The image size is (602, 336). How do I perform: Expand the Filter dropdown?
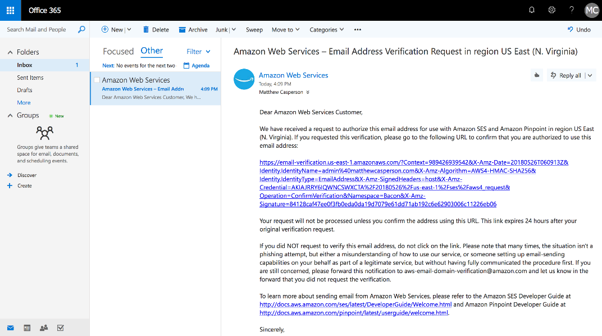coord(198,52)
